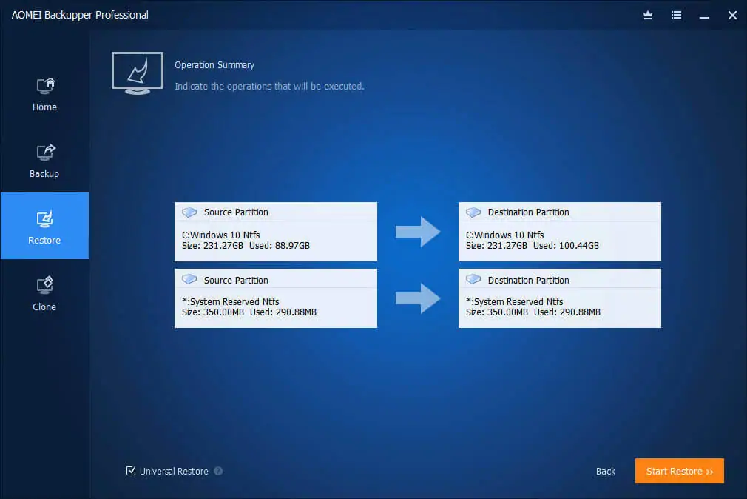
Task: Click the Back button
Action: (606, 472)
